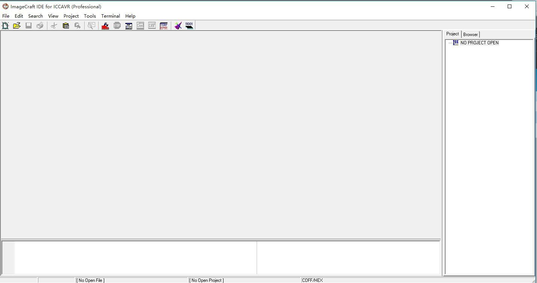537x283 pixels.
Task: Click the Save floppy disk icon
Action: (x=29, y=26)
